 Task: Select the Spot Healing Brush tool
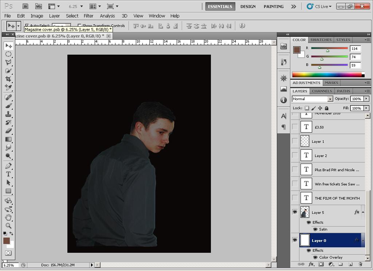tap(8, 97)
